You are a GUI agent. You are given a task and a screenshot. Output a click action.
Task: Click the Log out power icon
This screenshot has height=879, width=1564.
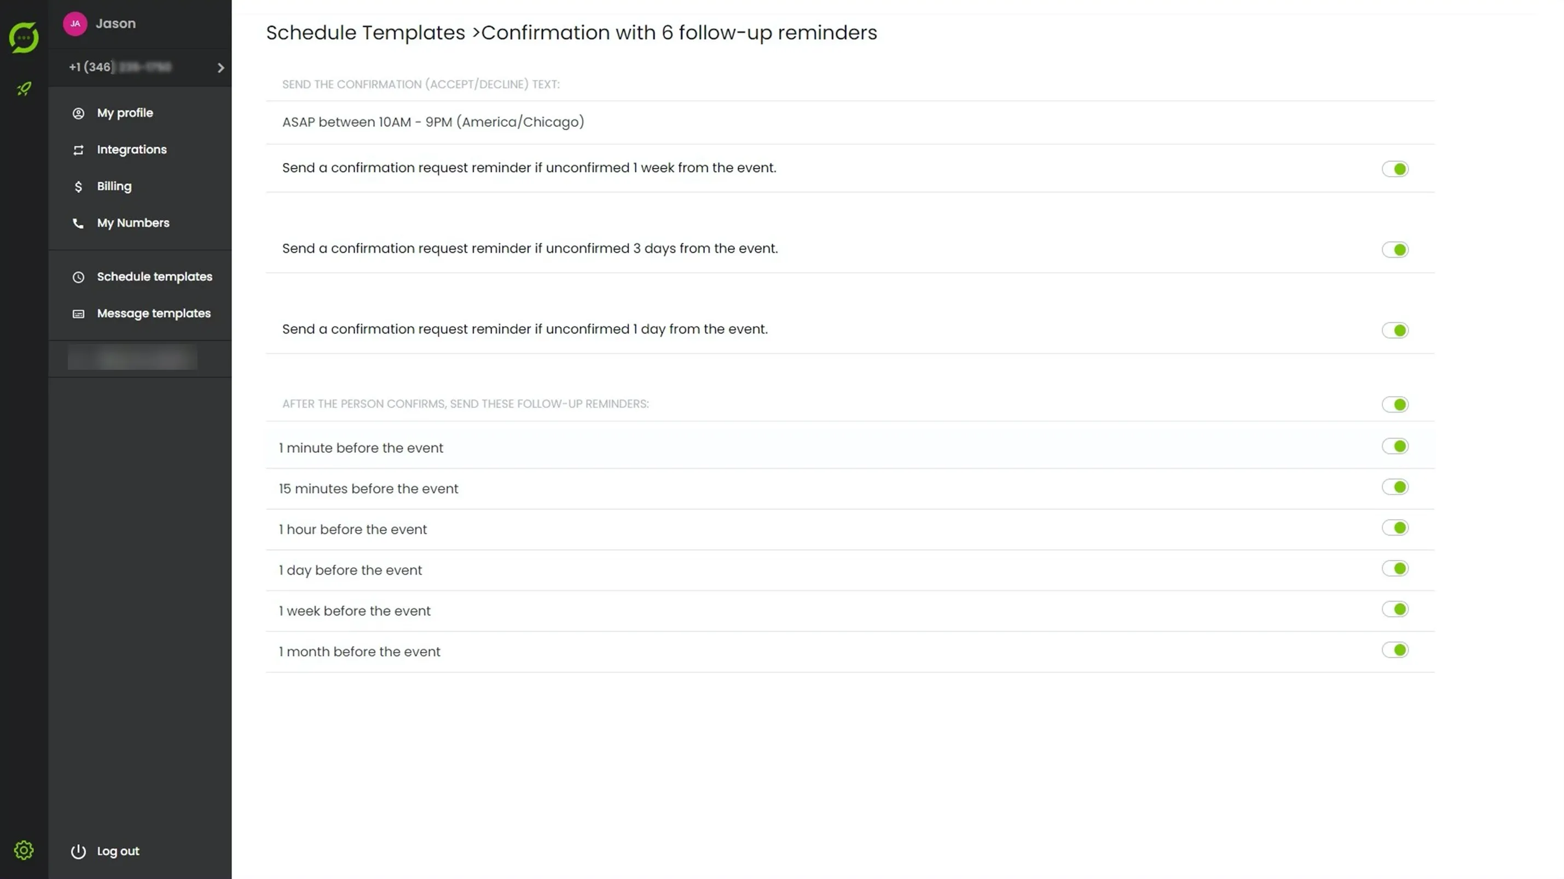coord(78,852)
